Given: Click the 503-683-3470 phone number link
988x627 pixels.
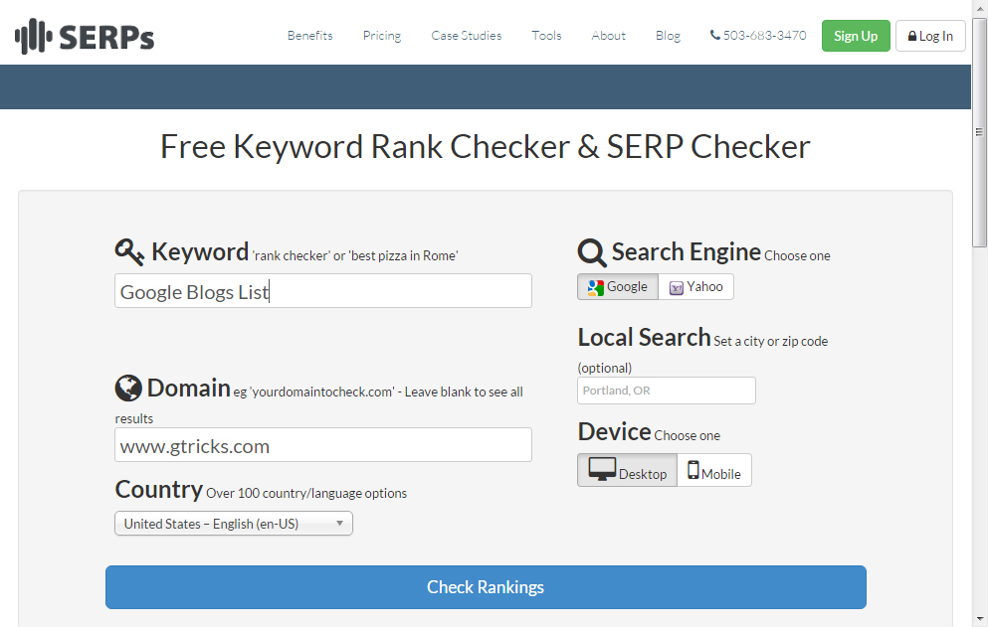Looking at the screenshot, I should click(764, 35).
